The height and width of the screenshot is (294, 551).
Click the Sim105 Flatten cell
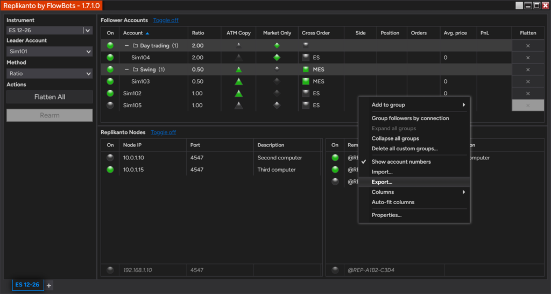pyautogui.click(x=528, y=106)
